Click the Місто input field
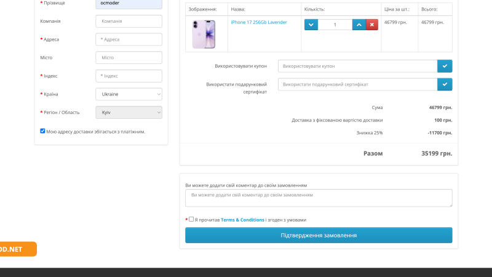 (x=129, y=58)
